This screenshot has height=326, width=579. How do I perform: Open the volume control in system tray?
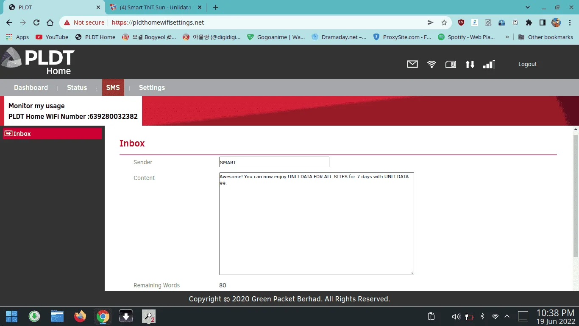coord(456,316)
